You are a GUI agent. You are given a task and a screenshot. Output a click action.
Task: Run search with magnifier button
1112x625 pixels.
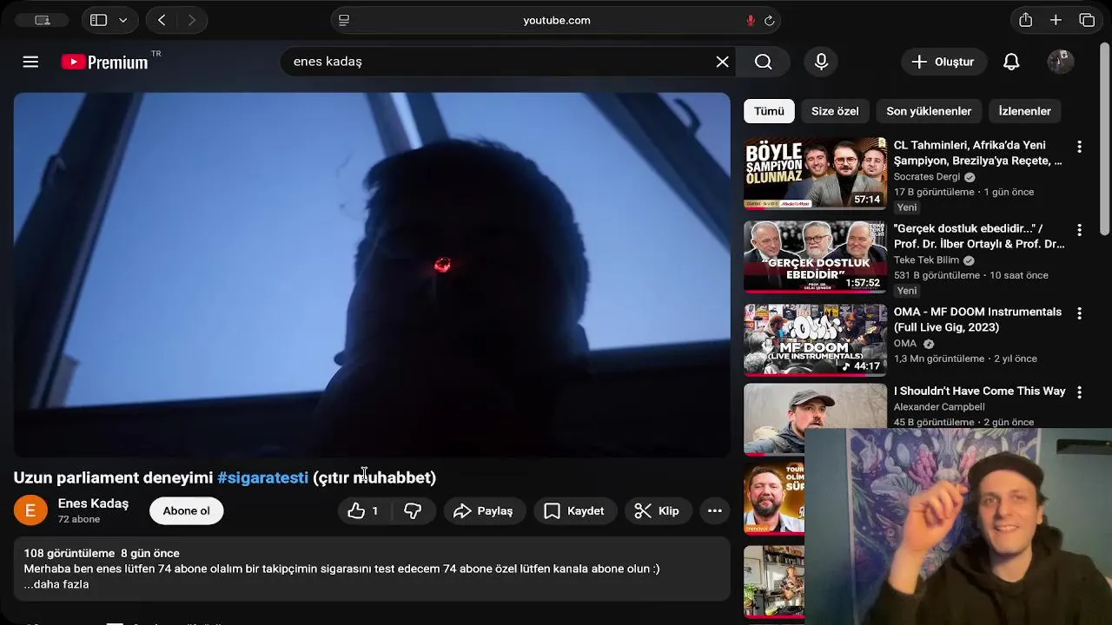tap(763, 62)
